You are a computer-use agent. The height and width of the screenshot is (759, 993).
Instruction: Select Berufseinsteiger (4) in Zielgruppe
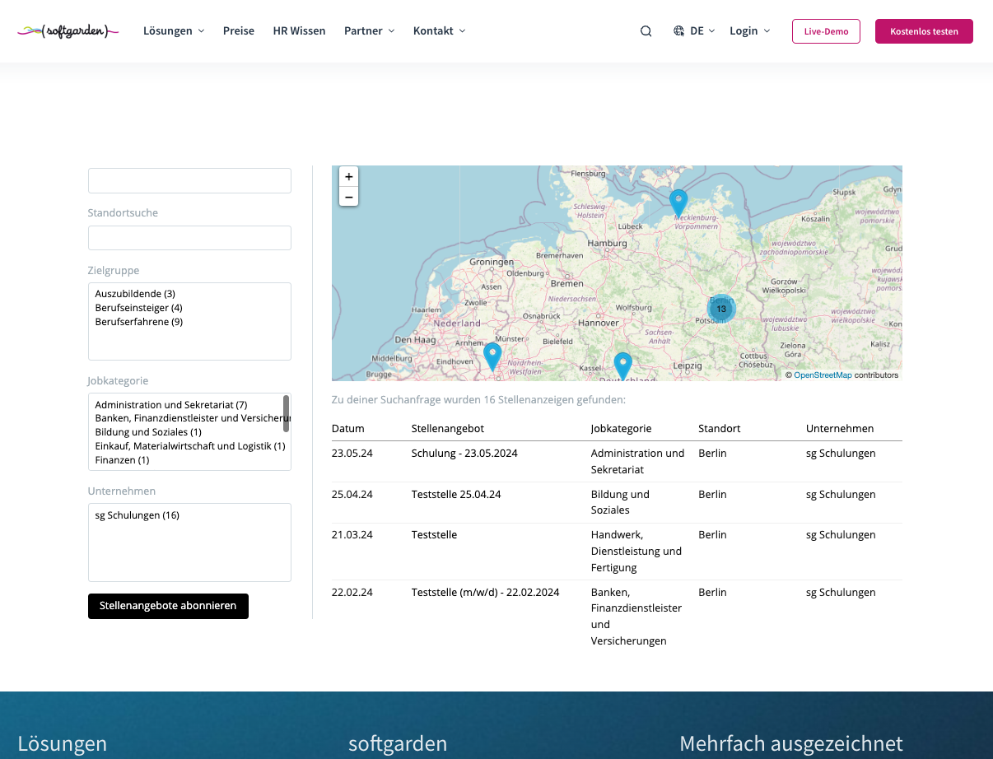click(138, 308)
